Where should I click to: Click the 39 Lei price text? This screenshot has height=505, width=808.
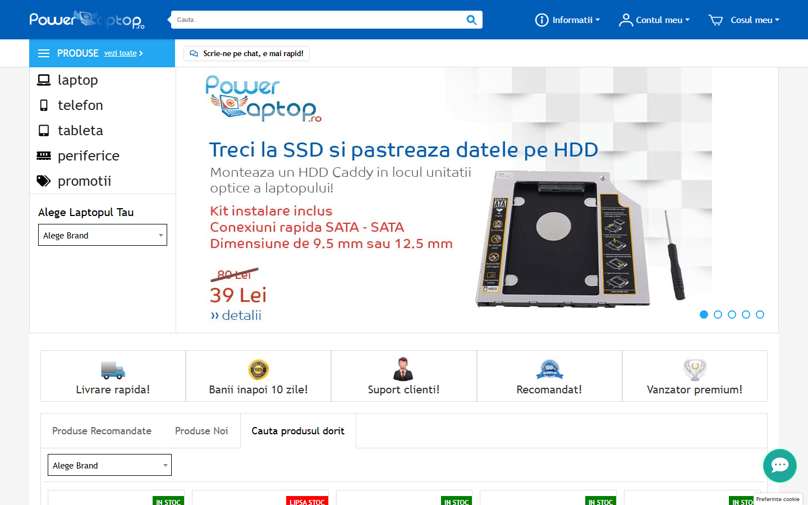[x=238, y=295]
